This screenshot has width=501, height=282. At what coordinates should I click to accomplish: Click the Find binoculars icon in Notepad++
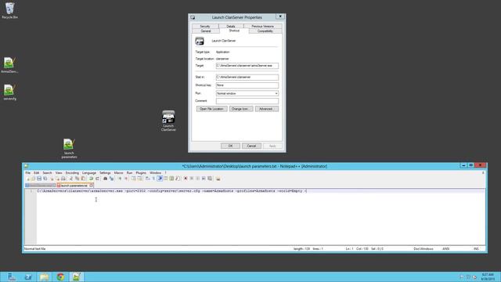click(x=105, y=179)
